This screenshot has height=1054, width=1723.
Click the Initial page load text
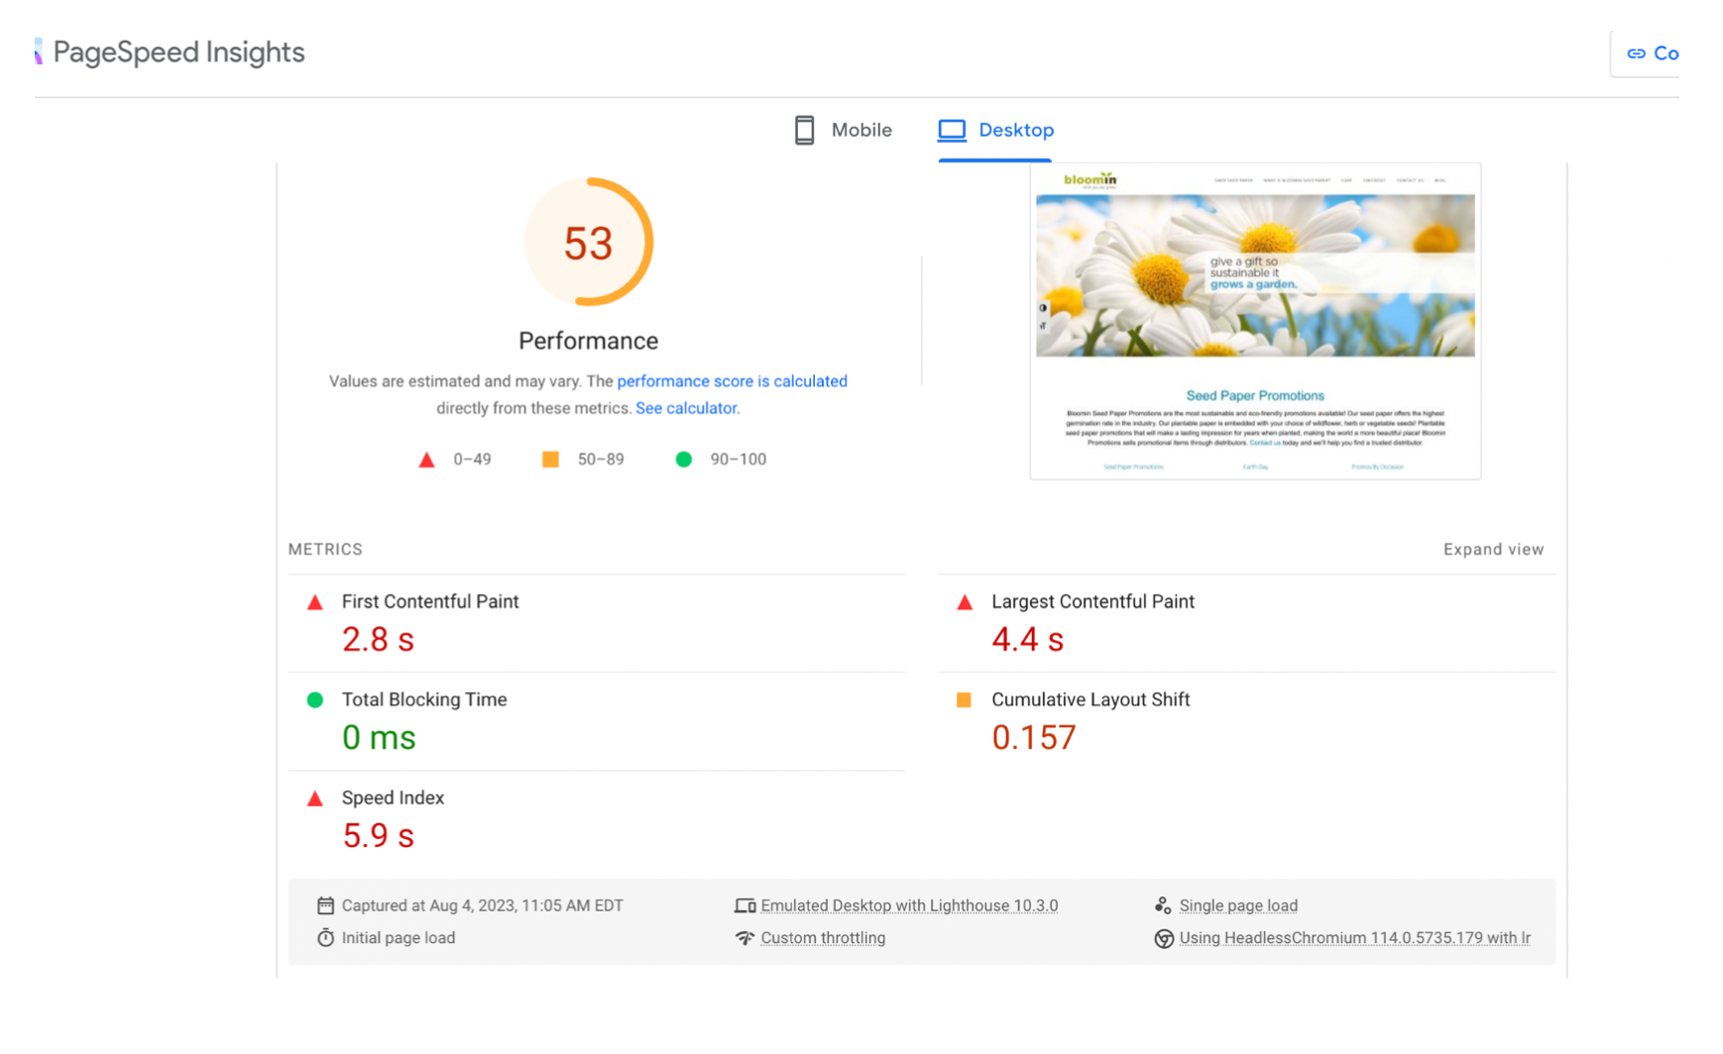[x=399, y=938]
